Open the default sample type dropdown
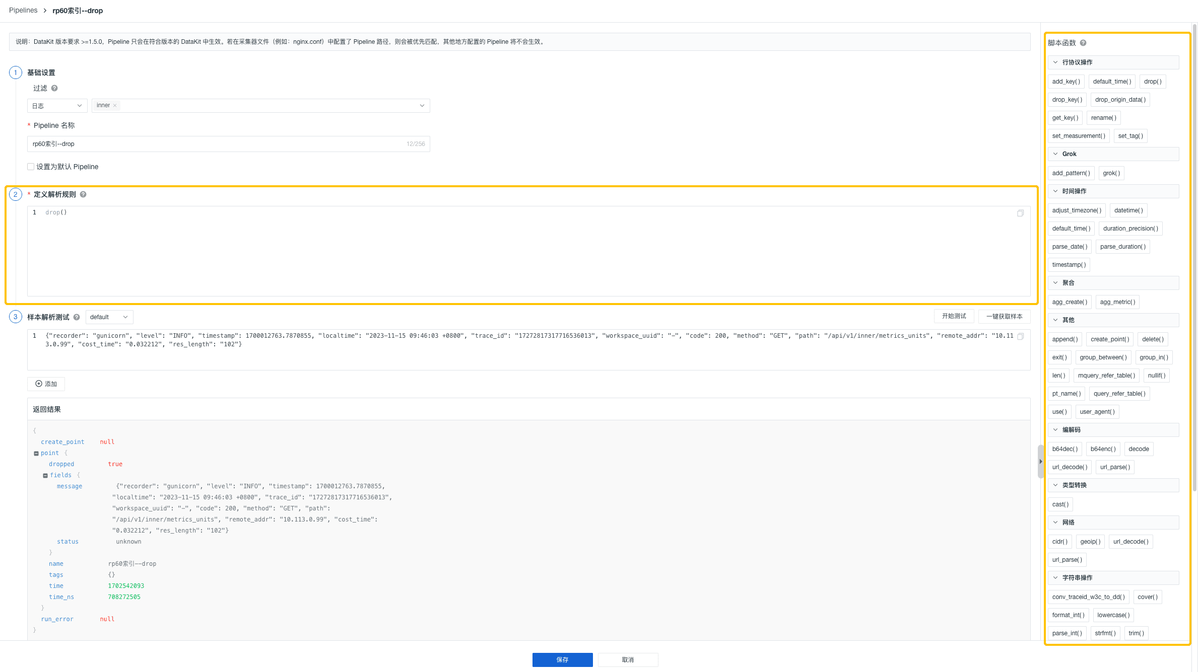1198x672 pixels. (x=109, y=317)
